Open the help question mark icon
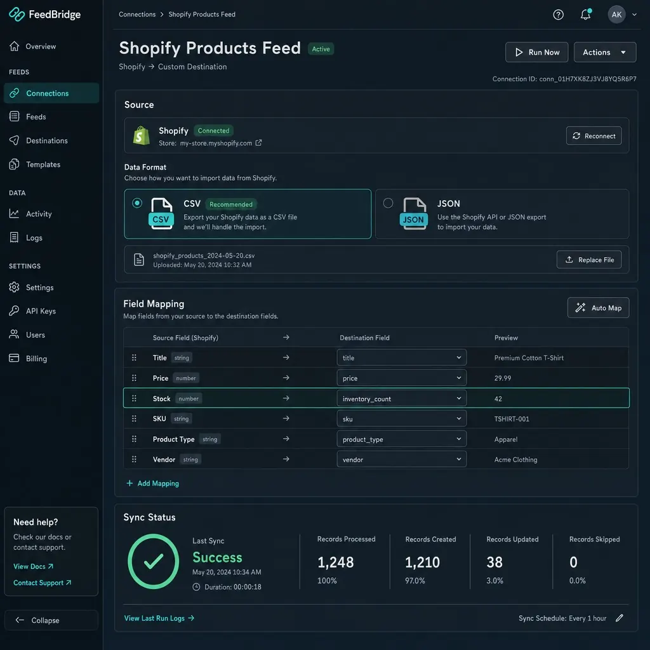 click(x=558, y=15)
